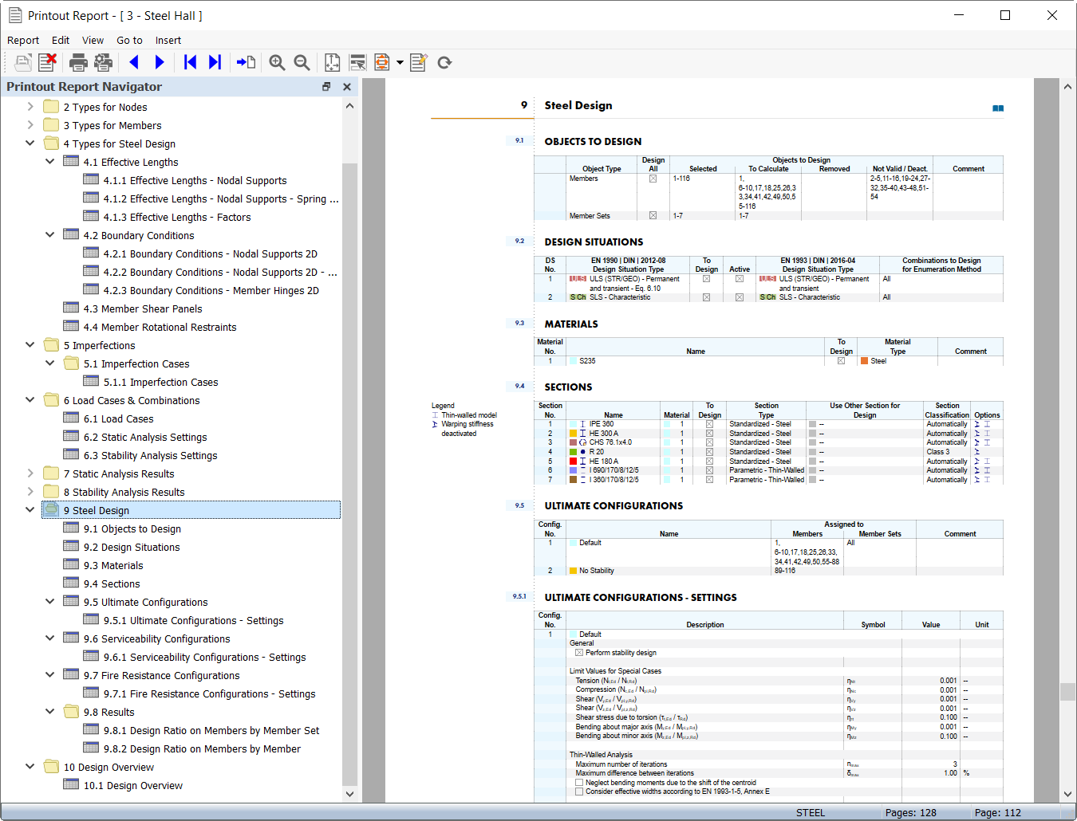Viewport: 1077px width, 821px height.
Task: Open printer settings icon
Action: click(x=103, y=62)
